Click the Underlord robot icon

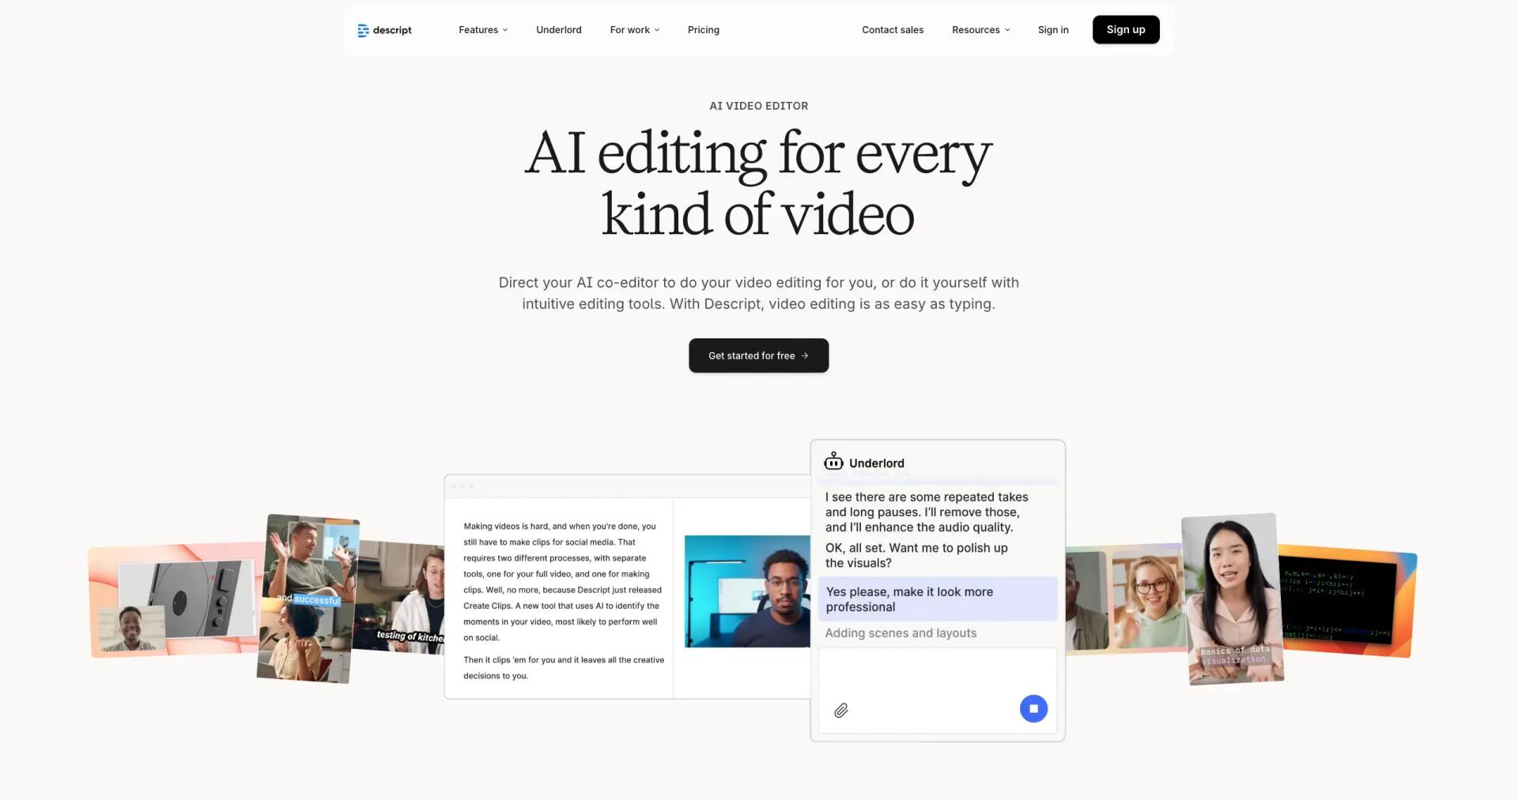833,462
